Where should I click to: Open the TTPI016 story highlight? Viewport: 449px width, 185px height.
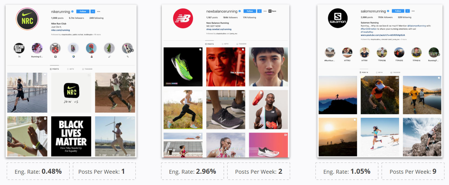382,52
